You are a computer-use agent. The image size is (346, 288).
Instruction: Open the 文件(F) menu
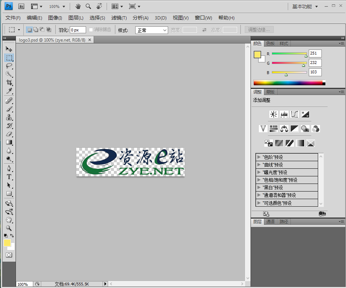click(x=13, y=18)
